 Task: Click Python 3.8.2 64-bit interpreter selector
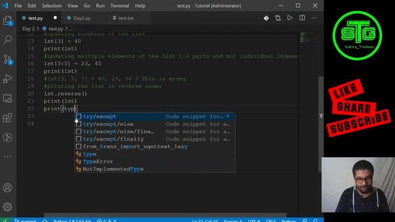[x=72, y=221]
